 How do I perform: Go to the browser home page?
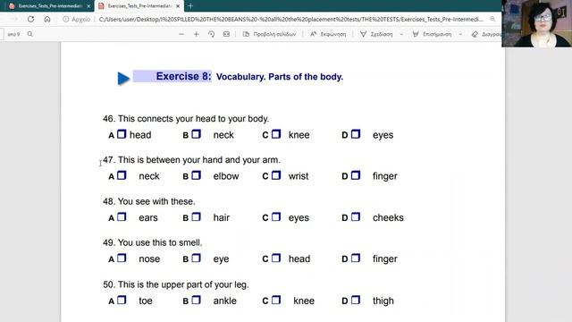click(47, 19)
